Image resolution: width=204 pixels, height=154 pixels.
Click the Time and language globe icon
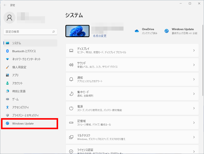[x=7, y=91]
